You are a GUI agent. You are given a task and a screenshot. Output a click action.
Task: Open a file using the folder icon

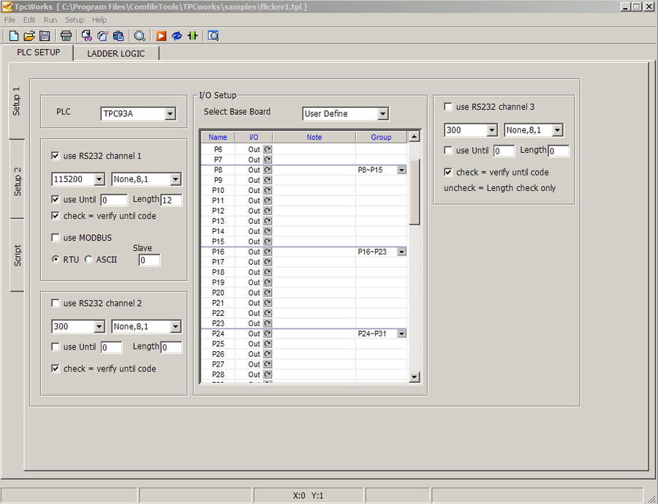click(29, 36)
